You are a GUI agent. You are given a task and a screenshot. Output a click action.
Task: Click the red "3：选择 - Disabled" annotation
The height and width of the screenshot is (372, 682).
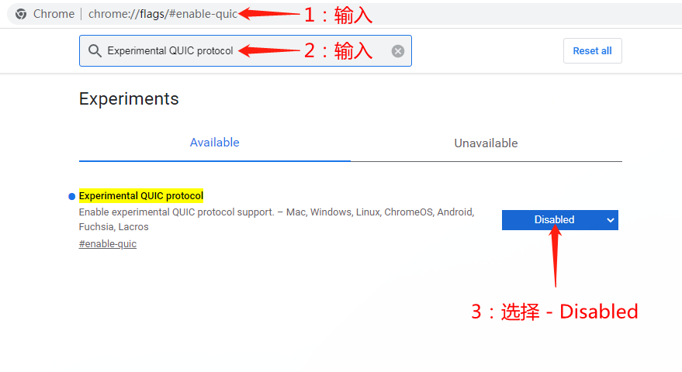click(555, 312)
